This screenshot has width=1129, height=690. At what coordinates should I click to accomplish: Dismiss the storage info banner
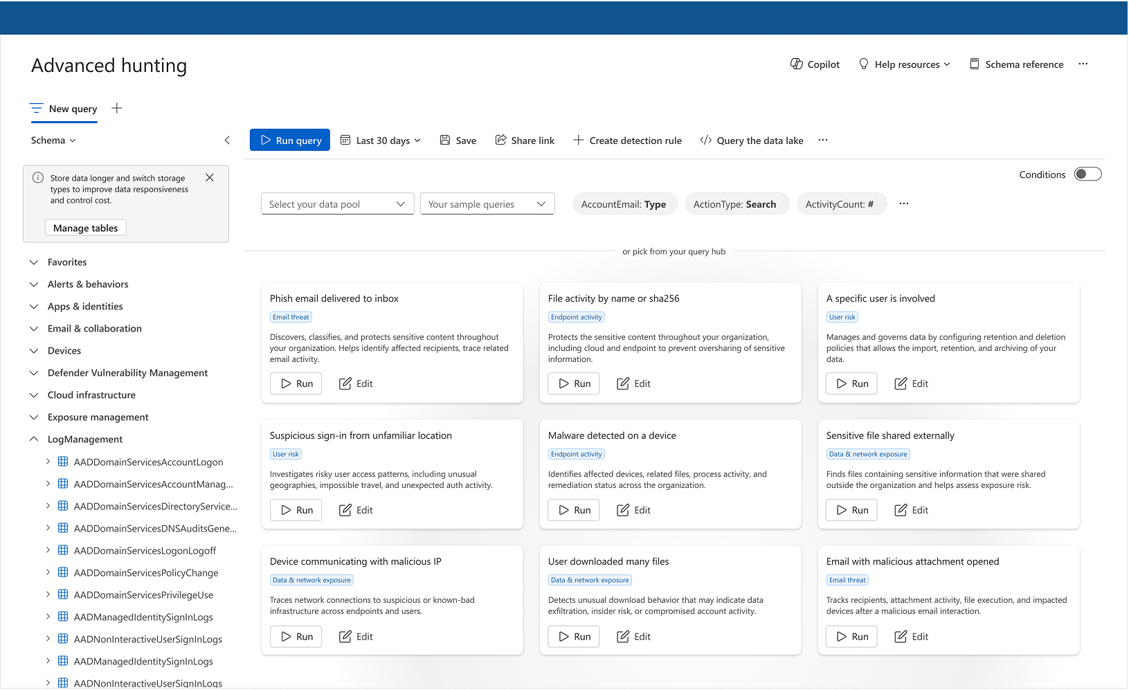click(210, 178)
